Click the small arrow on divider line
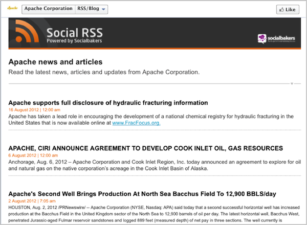This screenshot has height=225, width=307. pyautogui.click(x=292, y=84)
